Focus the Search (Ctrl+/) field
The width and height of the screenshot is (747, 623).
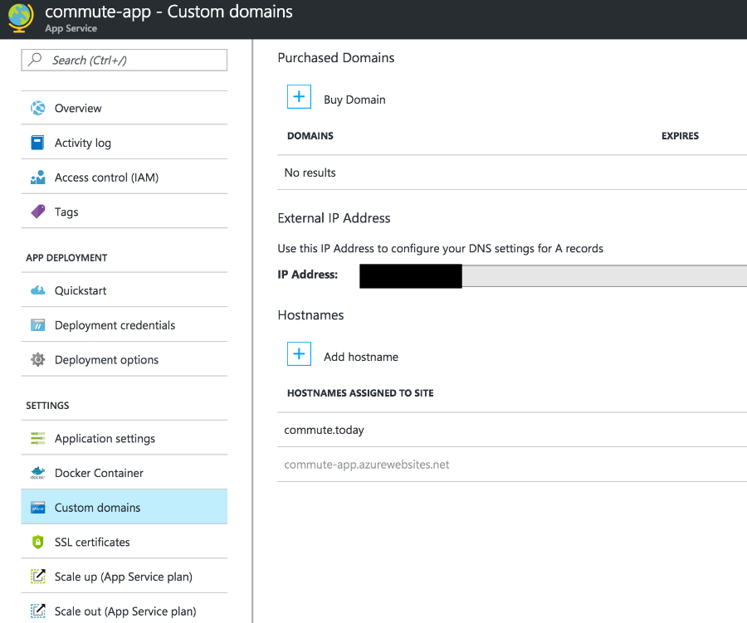click(124, 60)
